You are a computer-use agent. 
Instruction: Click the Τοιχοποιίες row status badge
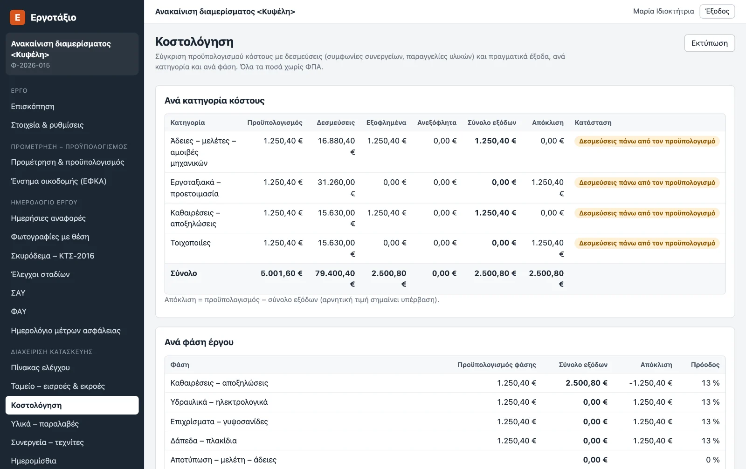pos(647,243)
